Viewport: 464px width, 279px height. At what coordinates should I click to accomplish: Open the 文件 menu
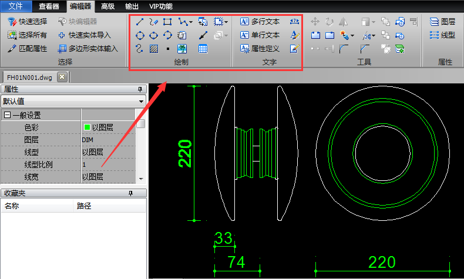(x=16, y=6)
